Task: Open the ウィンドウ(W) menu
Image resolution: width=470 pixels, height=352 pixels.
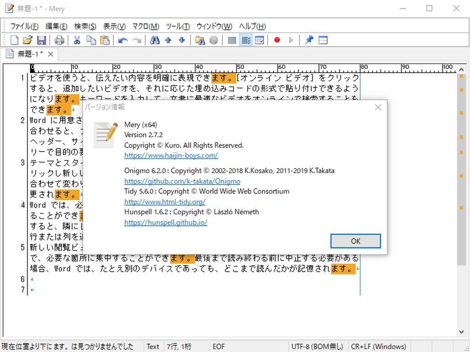Action: coord(214,26)
